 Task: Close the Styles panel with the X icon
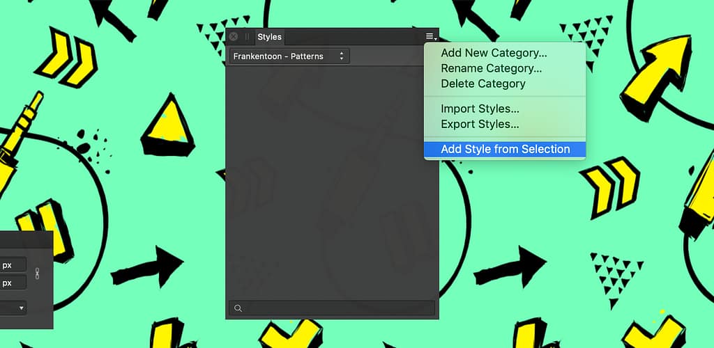point(233,37)
